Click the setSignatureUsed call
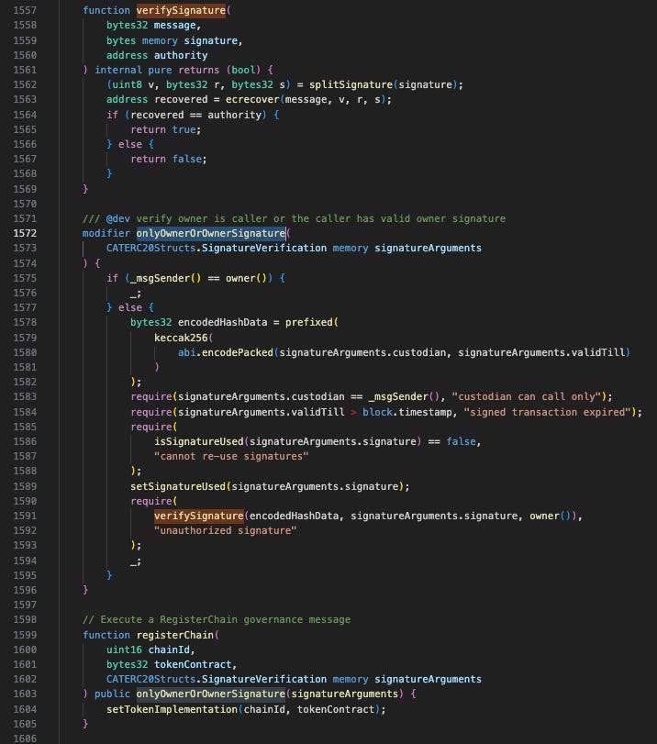The image size is (657, 744). coord(178,486)
